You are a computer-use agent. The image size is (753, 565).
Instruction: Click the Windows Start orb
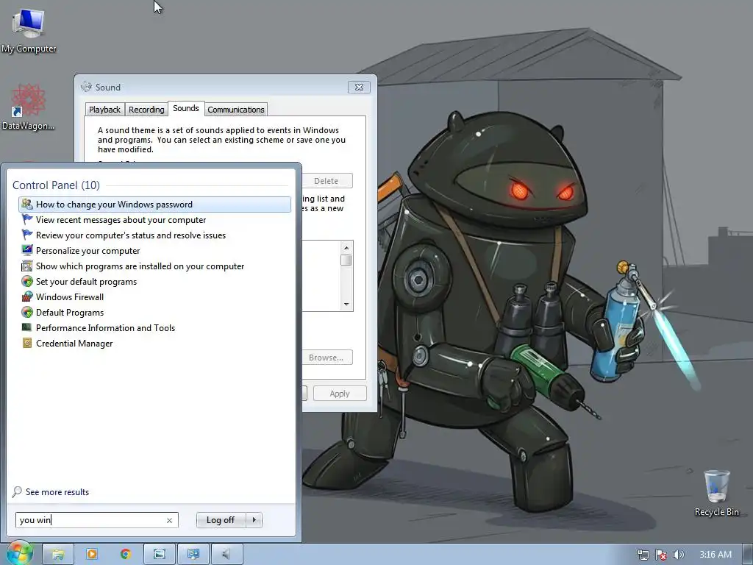coord(19,554)
